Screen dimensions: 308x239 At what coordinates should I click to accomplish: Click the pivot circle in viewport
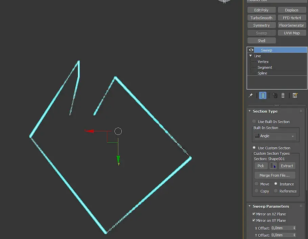click(x=118, y=131)
